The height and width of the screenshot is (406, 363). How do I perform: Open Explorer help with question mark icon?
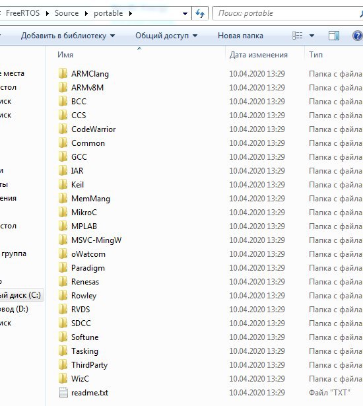[x=357, y=36]
